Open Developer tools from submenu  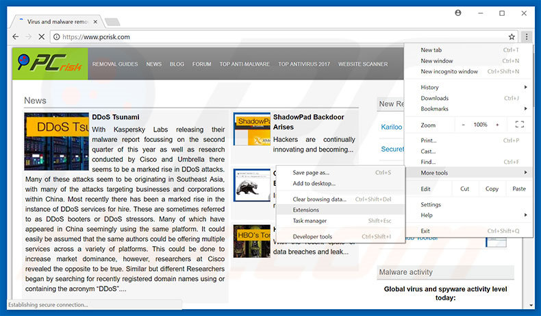(x=340, y=236)
